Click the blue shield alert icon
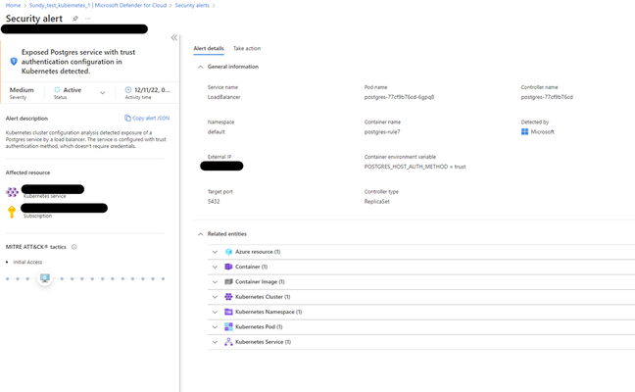This screenshot has width=635, height=392. pyautogui.click(x=14, y=61)
